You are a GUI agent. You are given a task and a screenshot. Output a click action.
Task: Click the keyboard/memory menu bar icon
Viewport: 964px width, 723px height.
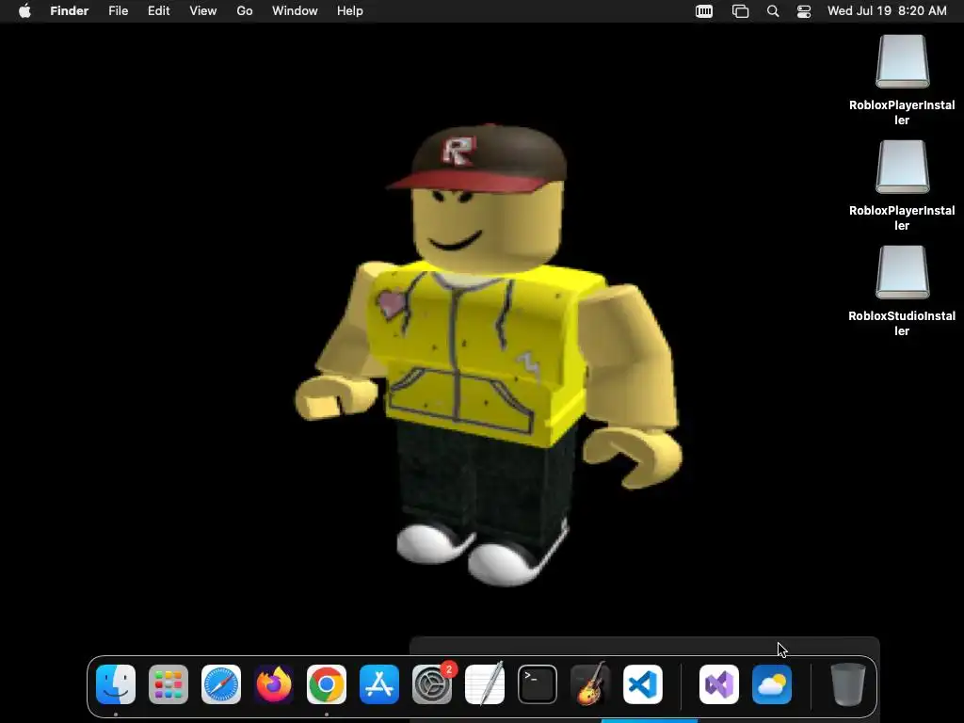(704, 11)
